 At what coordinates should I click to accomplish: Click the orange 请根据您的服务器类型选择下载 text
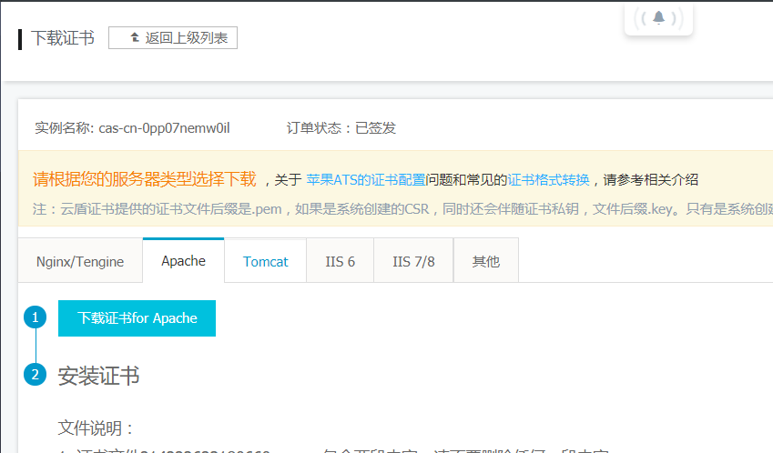[x=145, y=179]
